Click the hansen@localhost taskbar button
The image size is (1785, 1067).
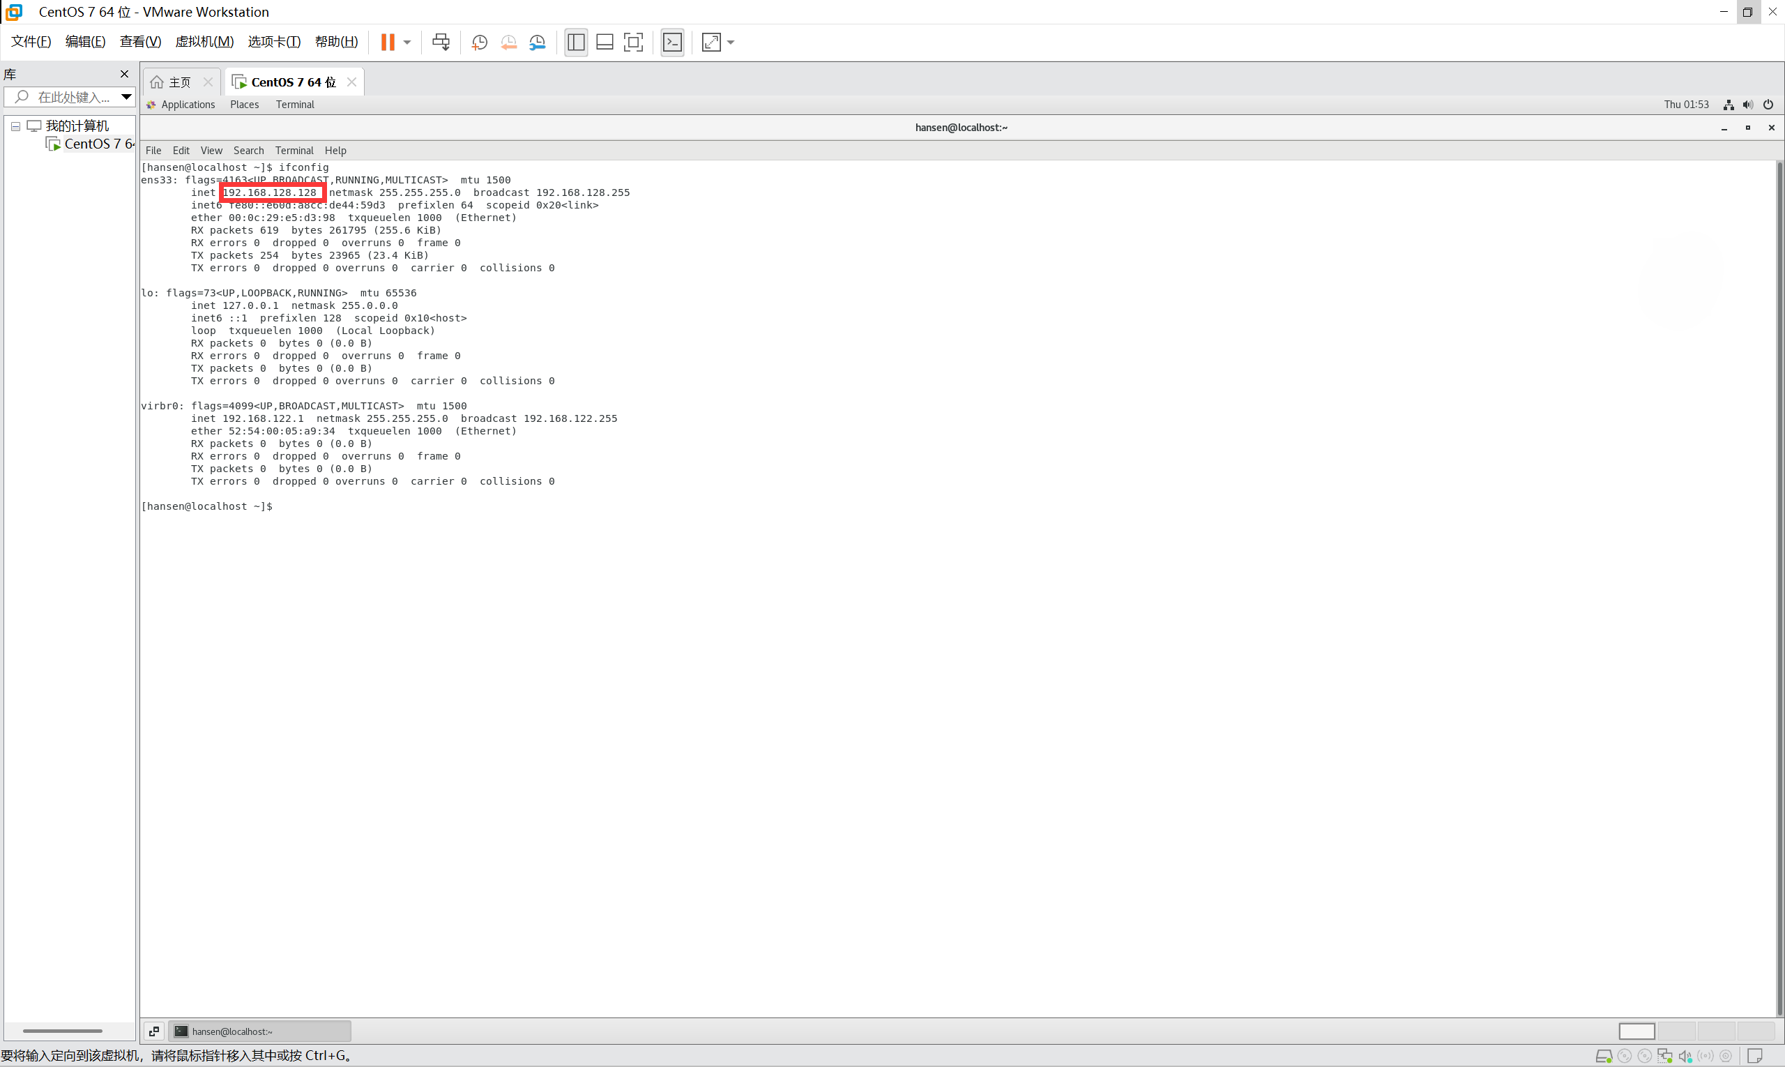click(259, 1031)
